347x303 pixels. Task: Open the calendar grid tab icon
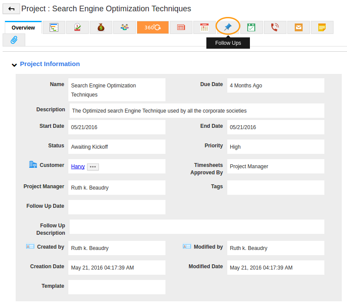(x=204, y=27)
